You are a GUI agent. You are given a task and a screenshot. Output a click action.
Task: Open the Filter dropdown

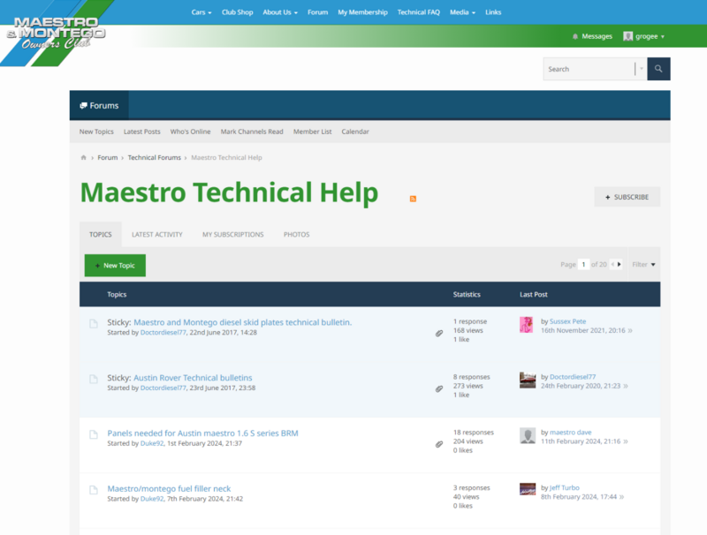[643, 264]
